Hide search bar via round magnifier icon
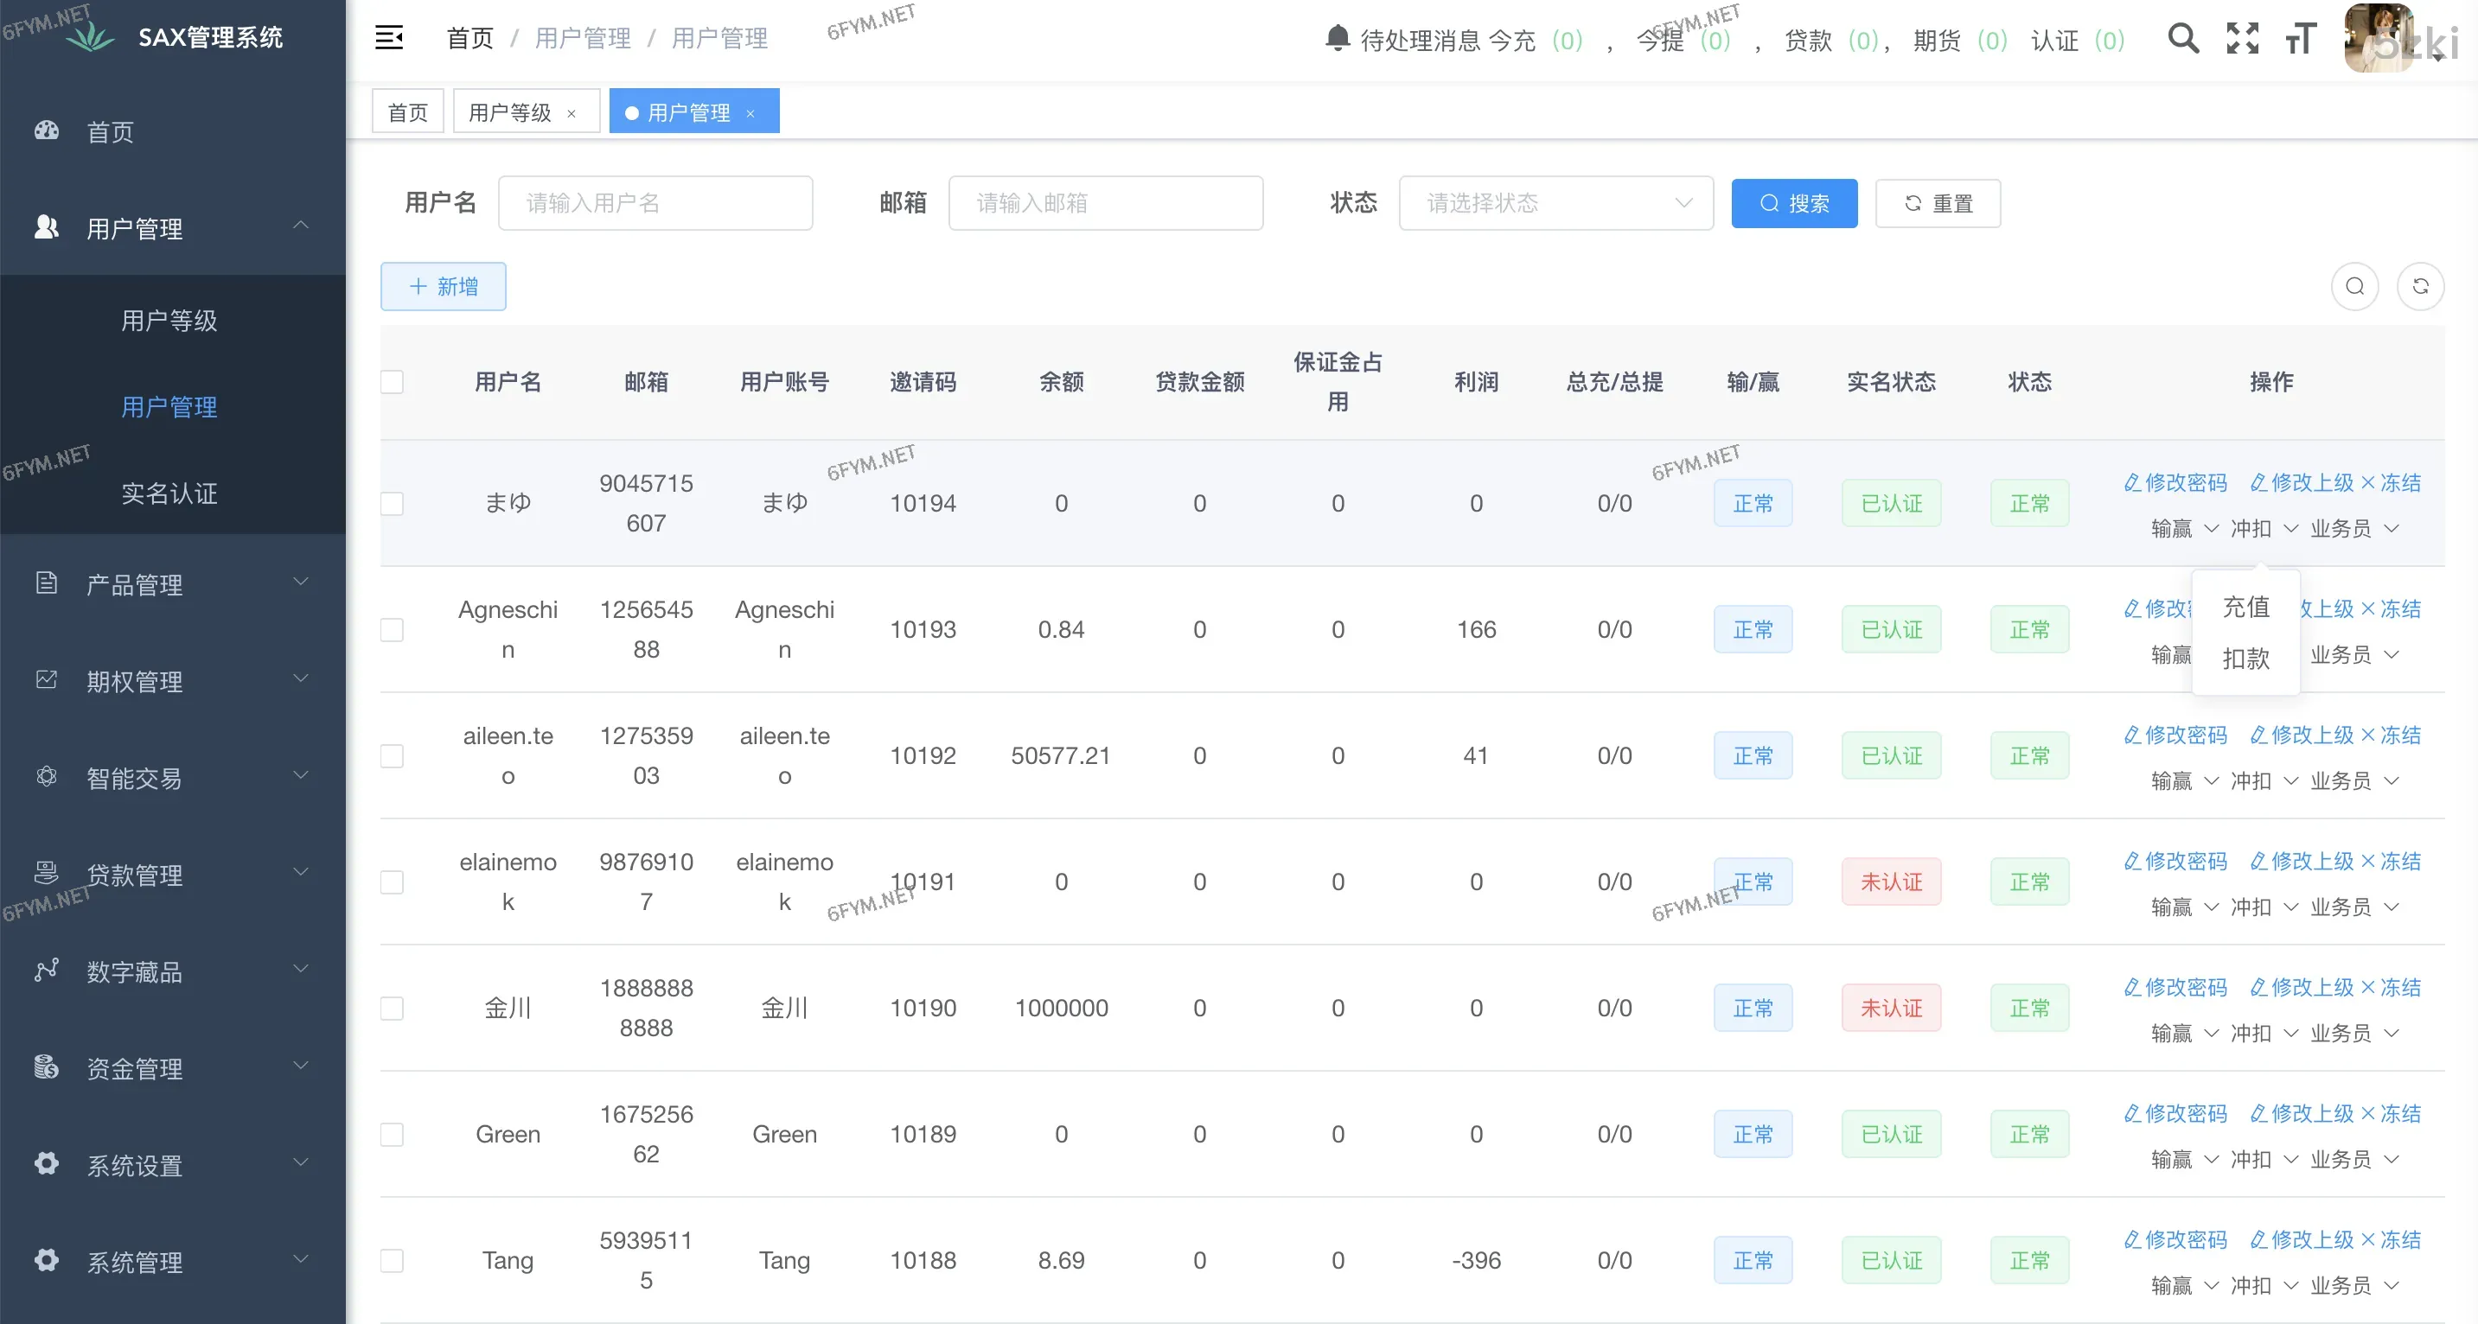 pyautogui.click(x=2353, y=287)
